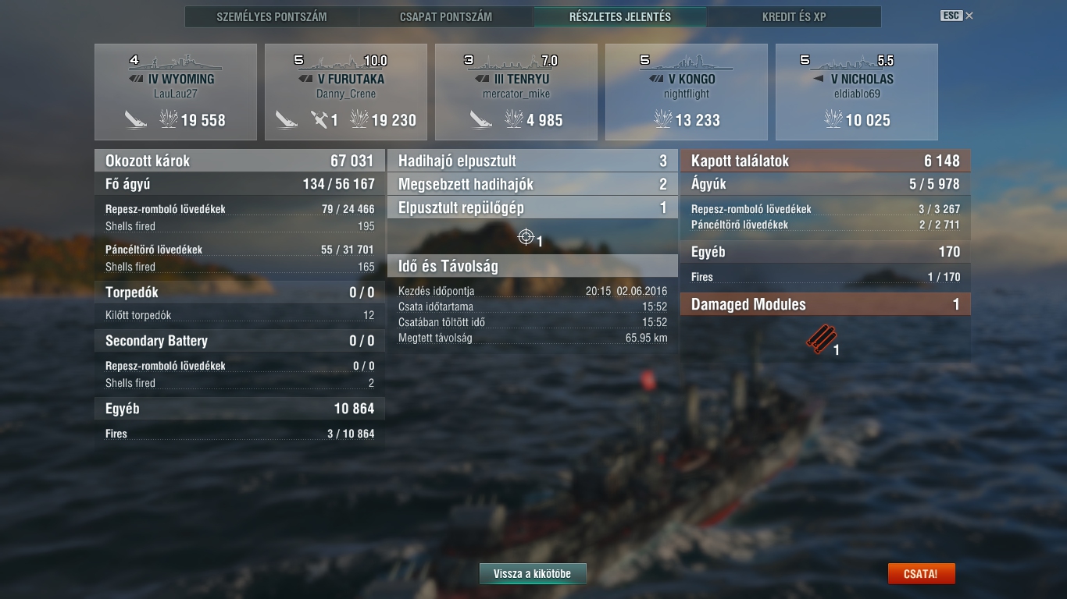Click the Kapott találatok section header

tap(826, 161)
